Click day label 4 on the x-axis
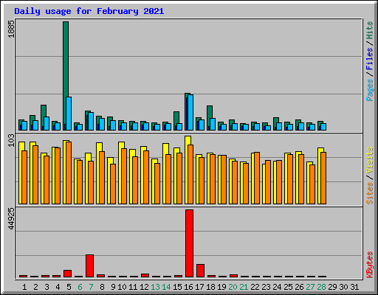Screen dimensions: 378x295 click(x=58, y=287)
